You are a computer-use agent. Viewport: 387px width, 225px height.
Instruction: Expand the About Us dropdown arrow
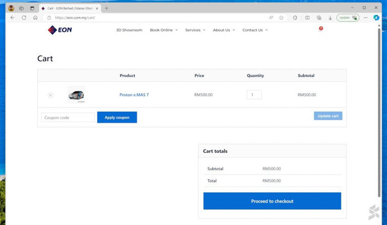pos(234,30)
